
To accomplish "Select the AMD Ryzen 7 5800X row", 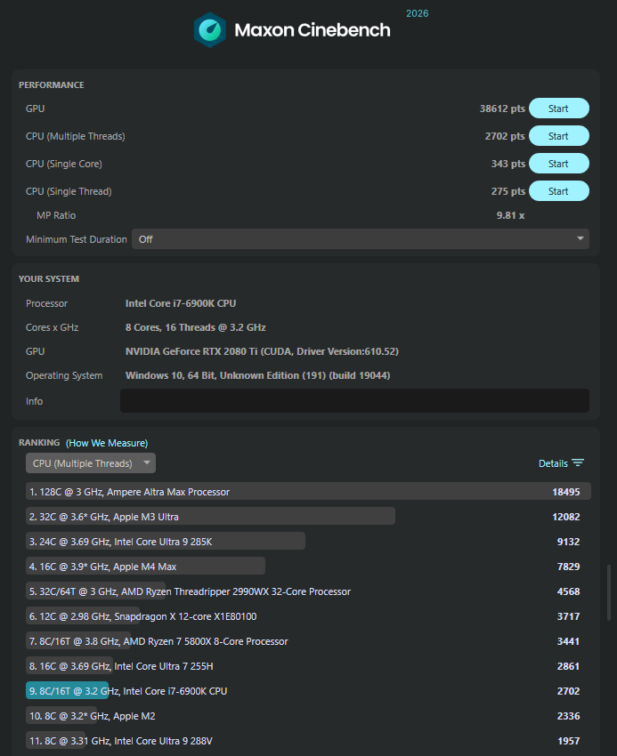I will 308,641.
